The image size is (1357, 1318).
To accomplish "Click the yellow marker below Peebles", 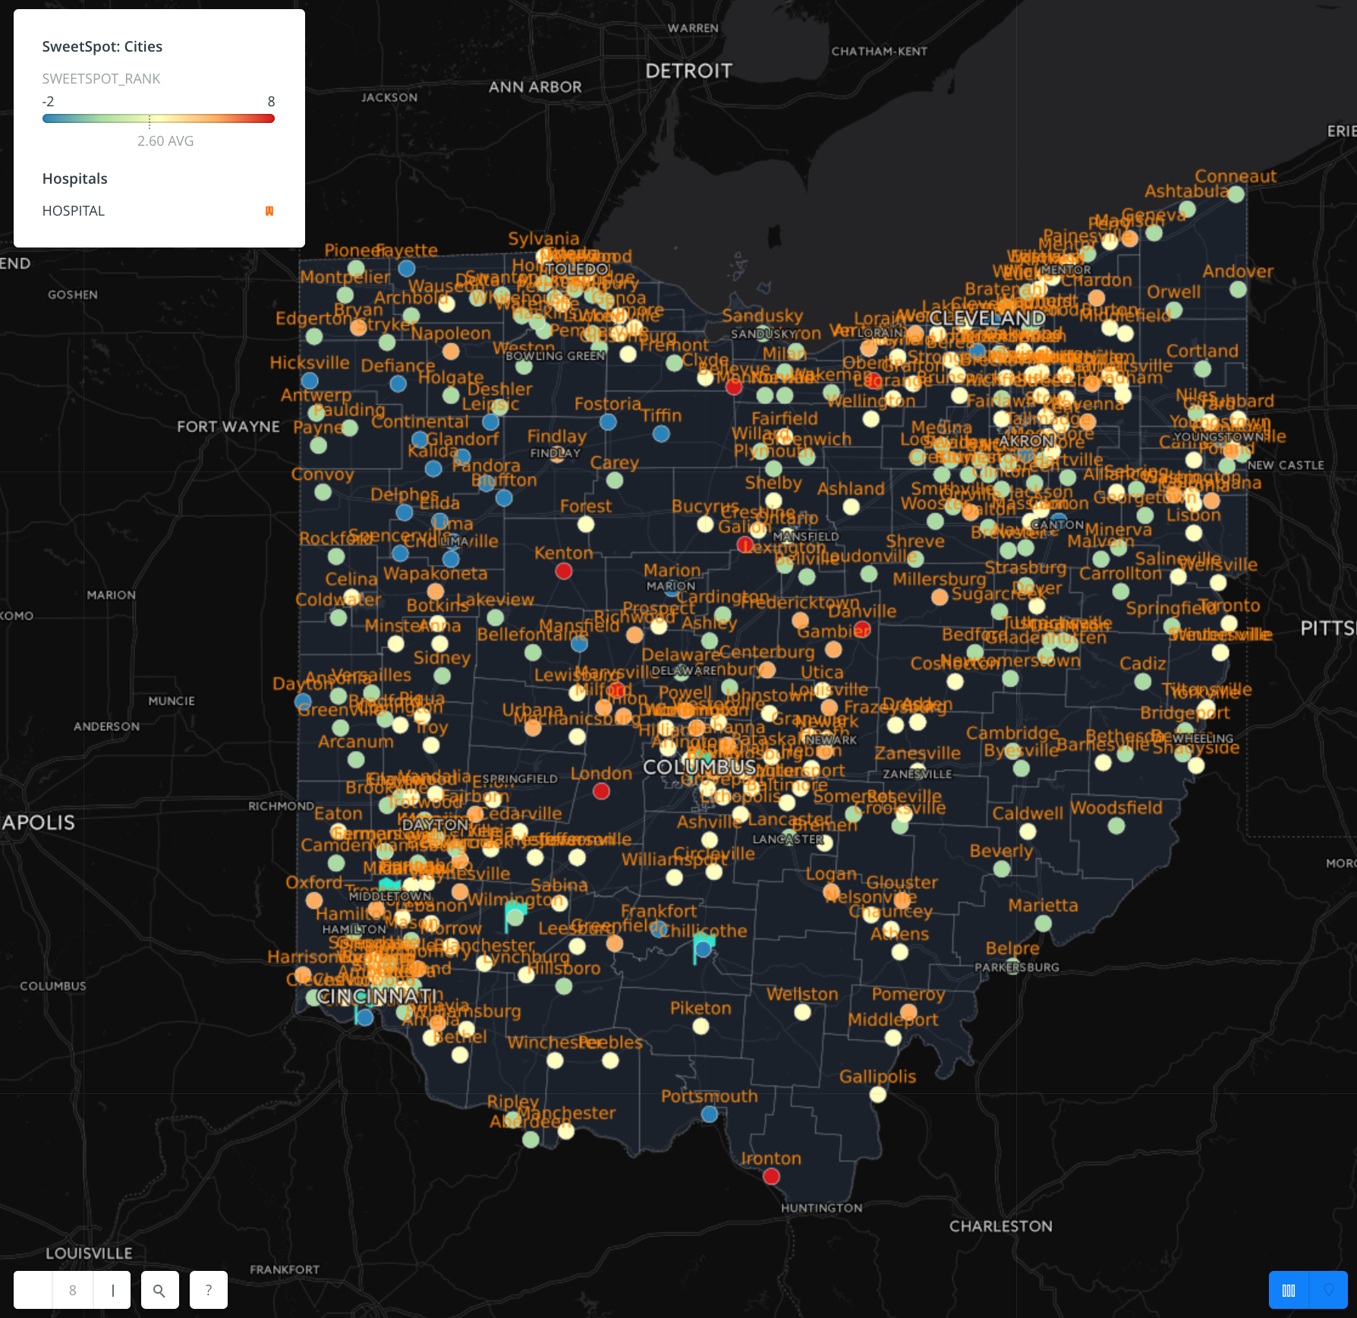I will tap(610, 1061).
